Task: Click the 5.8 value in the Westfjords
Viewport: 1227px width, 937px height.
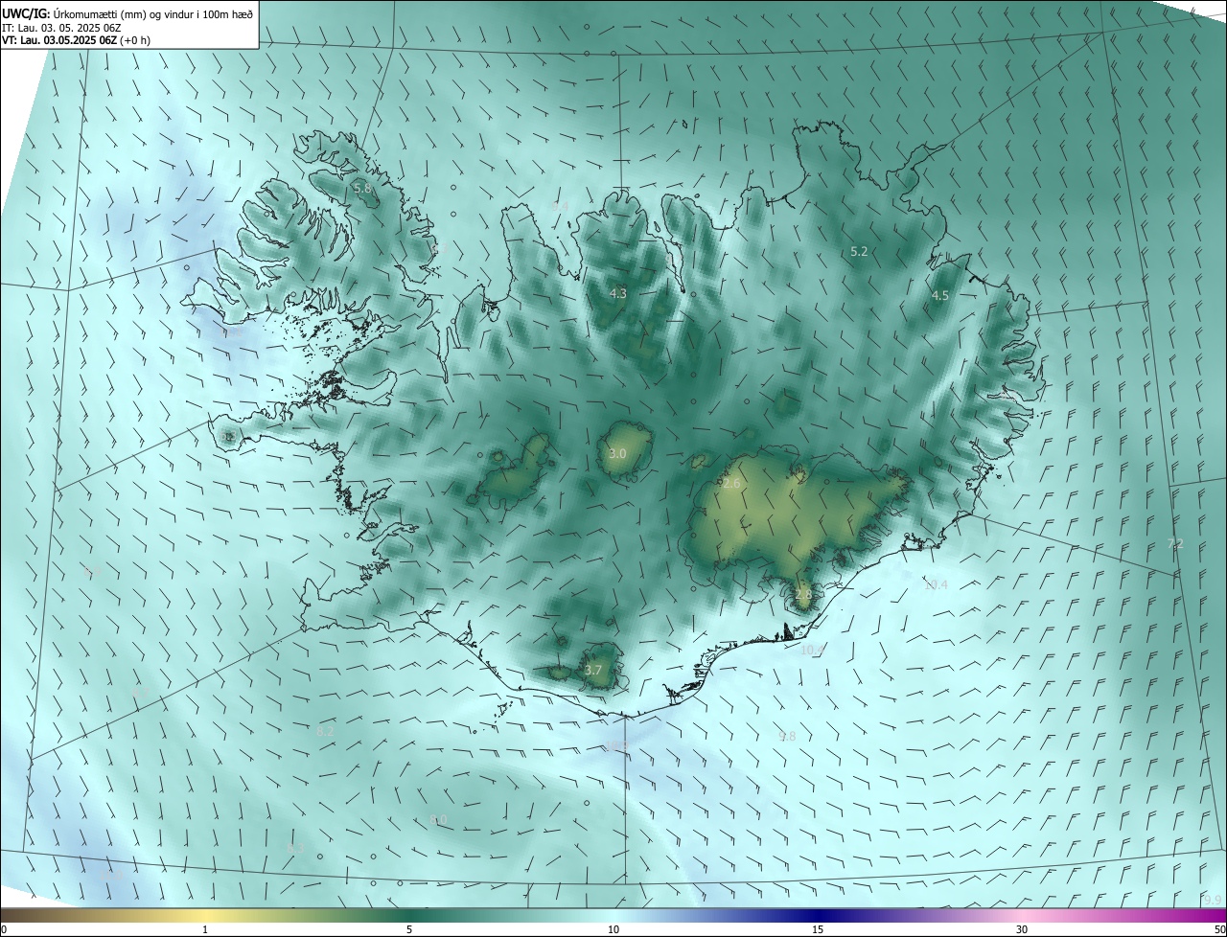Action: 362,189
